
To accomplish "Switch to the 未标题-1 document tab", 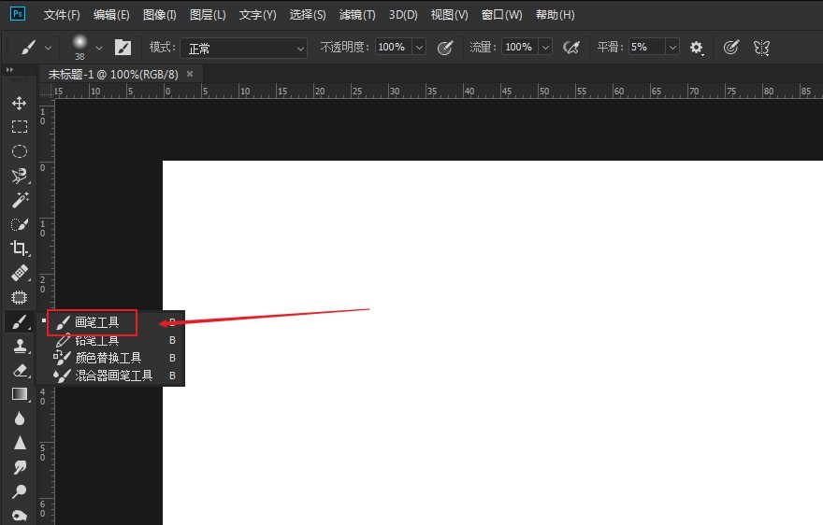I will point(113,75).
